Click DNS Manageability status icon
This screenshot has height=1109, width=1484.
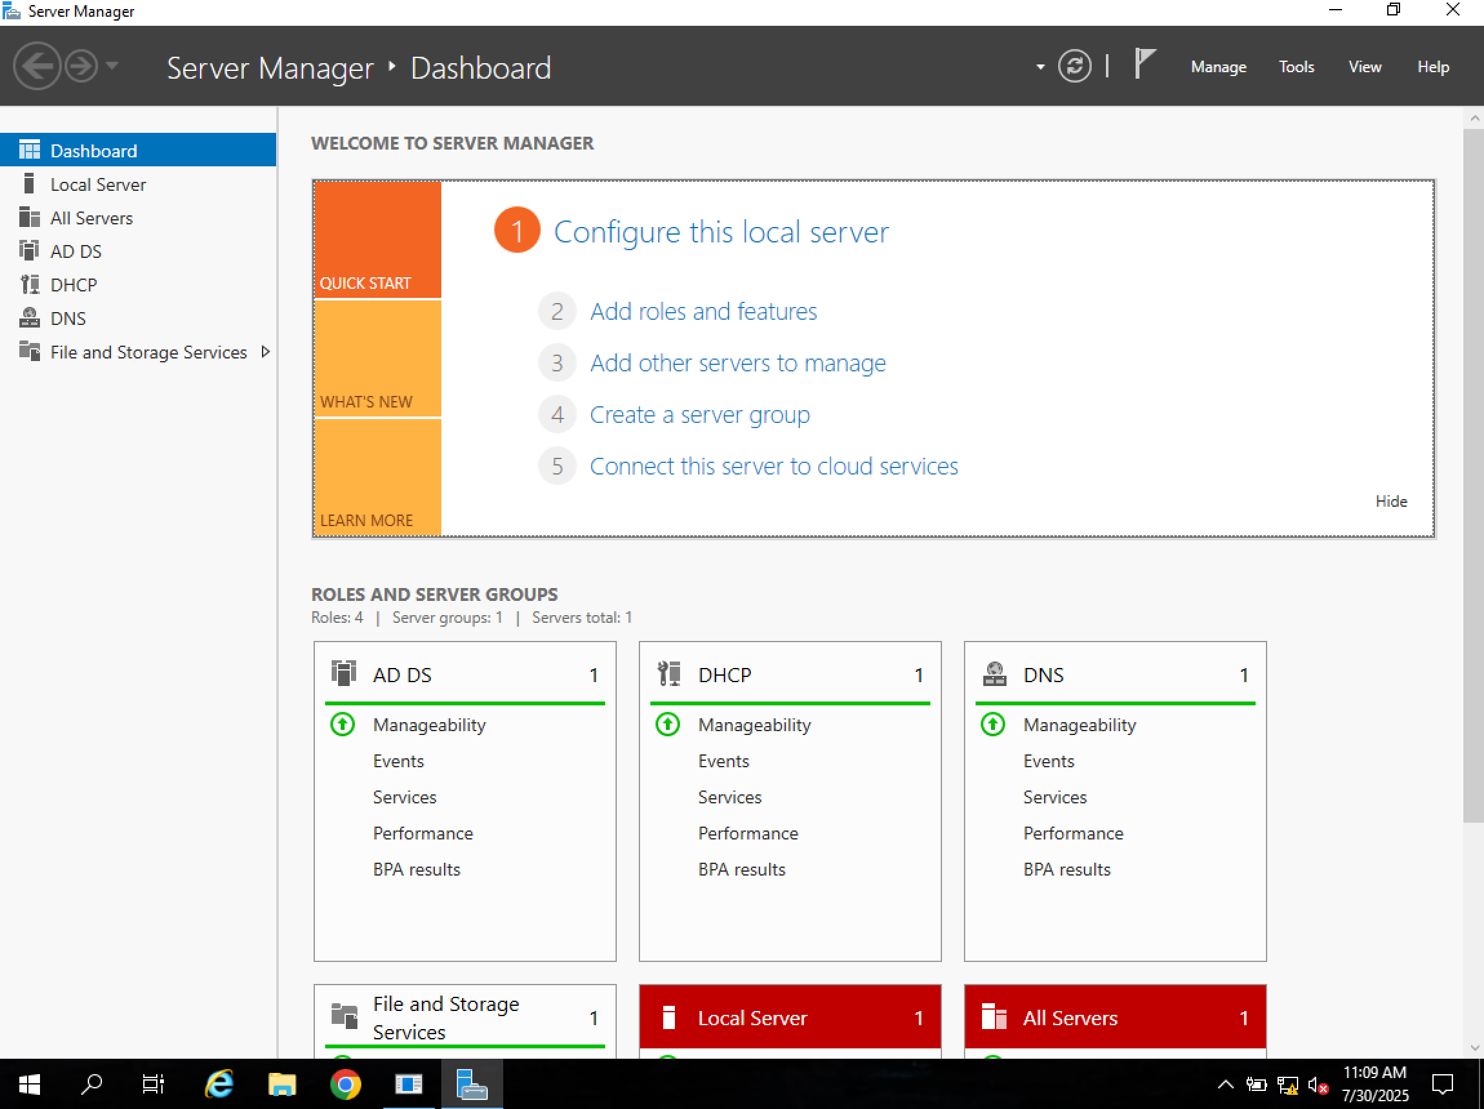(x=993, y=724)
